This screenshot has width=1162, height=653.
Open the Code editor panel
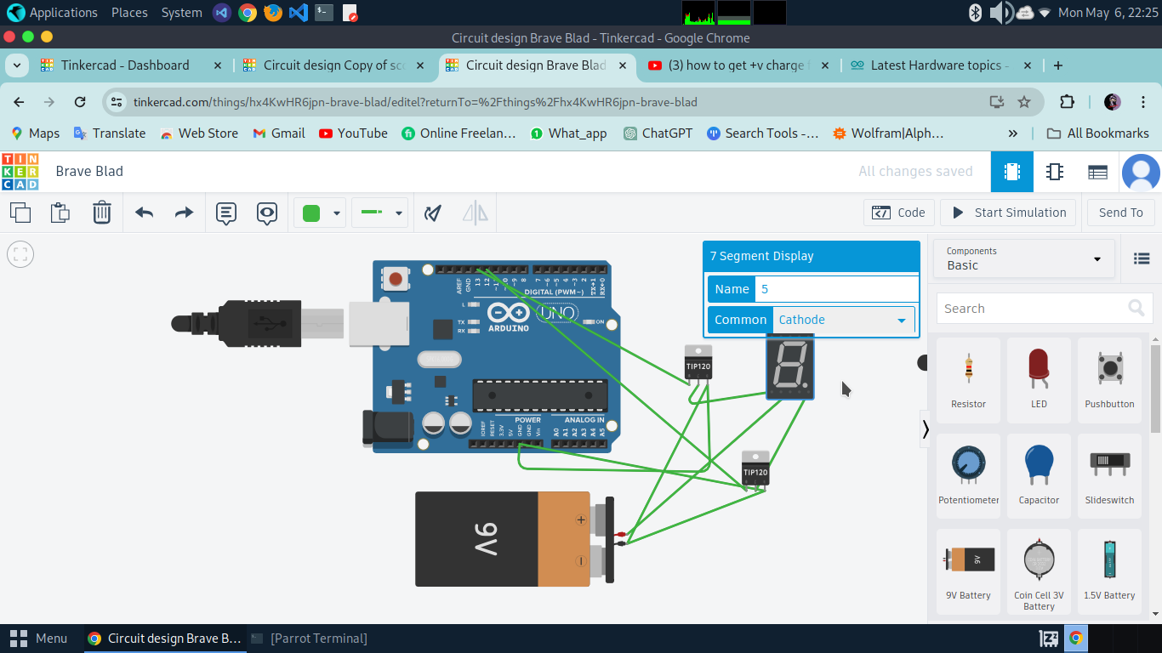[x=899, y=213]
